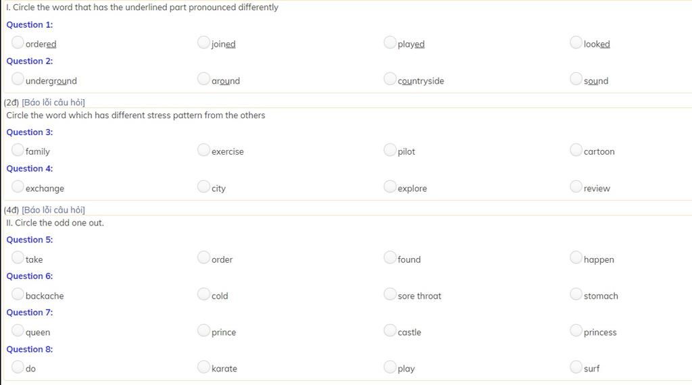Select 'joined' answer in Question 1
692x385 pixels.
203,43
